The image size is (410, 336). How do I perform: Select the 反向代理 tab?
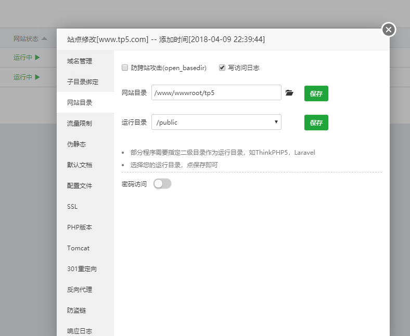[80, 289]
